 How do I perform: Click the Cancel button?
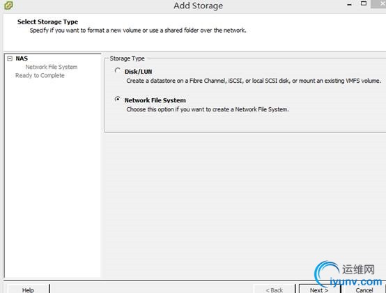364,289
